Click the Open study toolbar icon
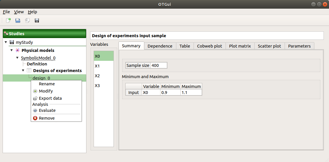Screen dimensions: 329x162 pyautogui.click(x=18, y=20)
